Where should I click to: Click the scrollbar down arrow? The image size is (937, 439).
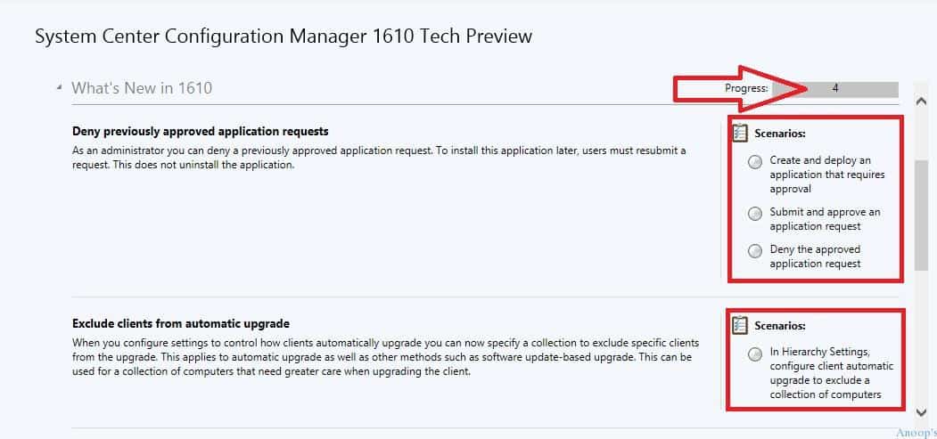921,411
